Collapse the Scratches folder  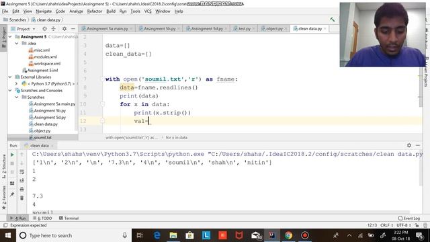(x=17, y=97)
